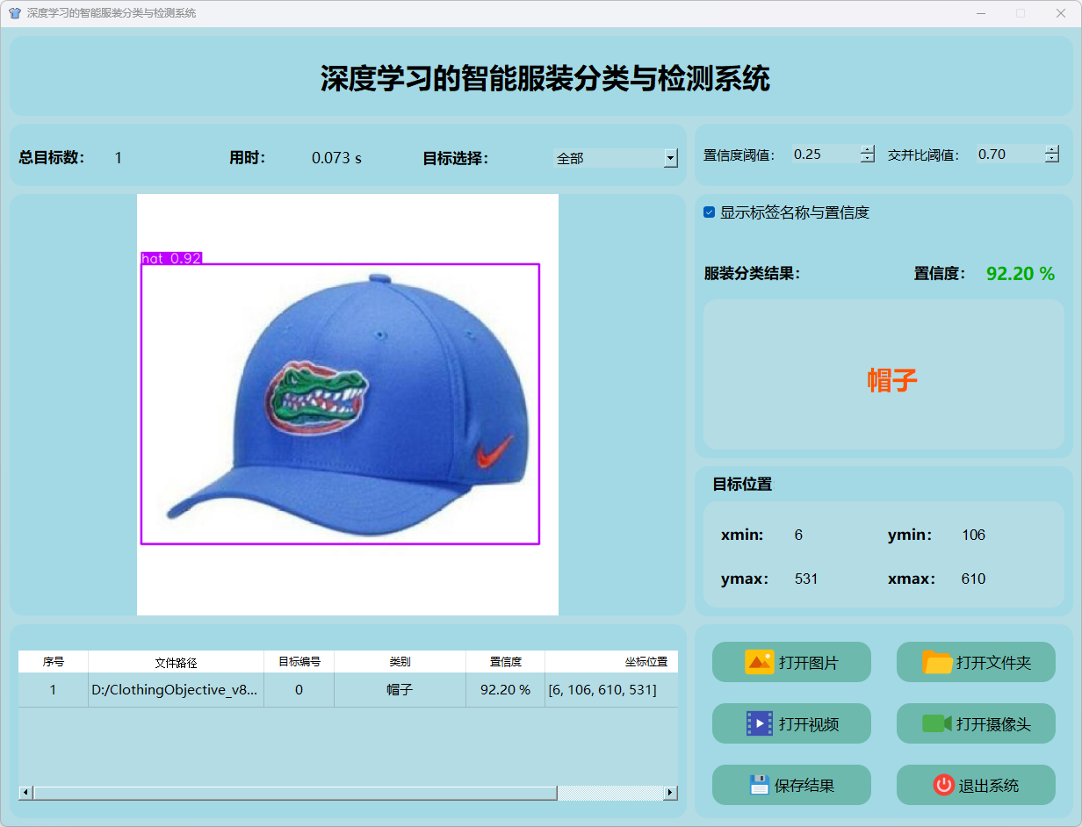Click the 用时 value 0.073 s
This screenshot has width=1082, height=827.
click(x=336, y=158)
